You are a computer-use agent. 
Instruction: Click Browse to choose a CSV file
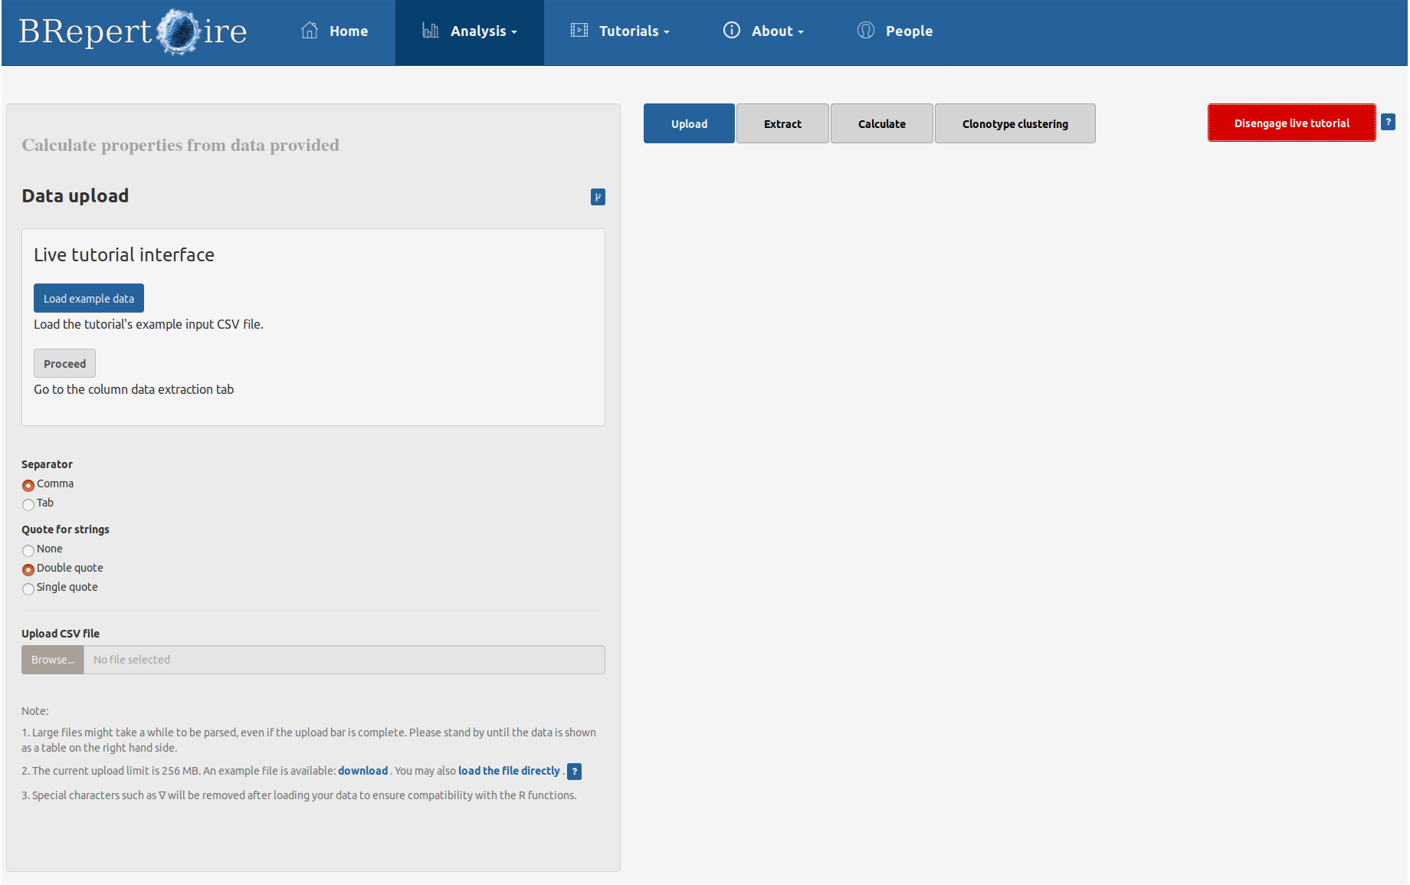click(x=53, y=660)
